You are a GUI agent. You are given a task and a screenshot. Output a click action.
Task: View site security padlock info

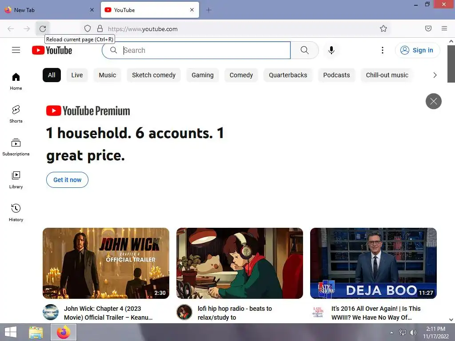[100, 28]
